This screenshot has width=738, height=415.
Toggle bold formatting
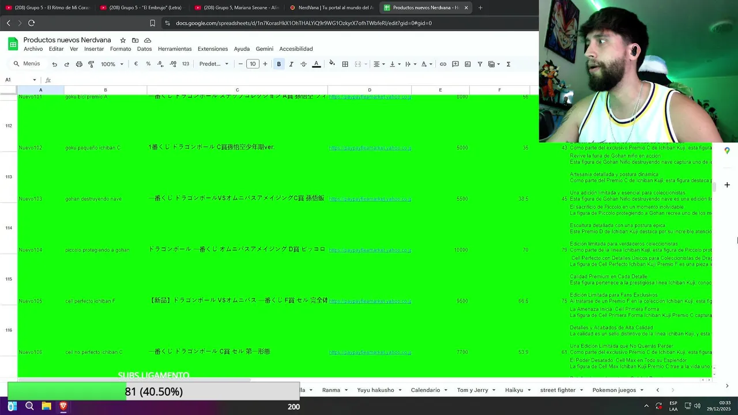[278, 64]
